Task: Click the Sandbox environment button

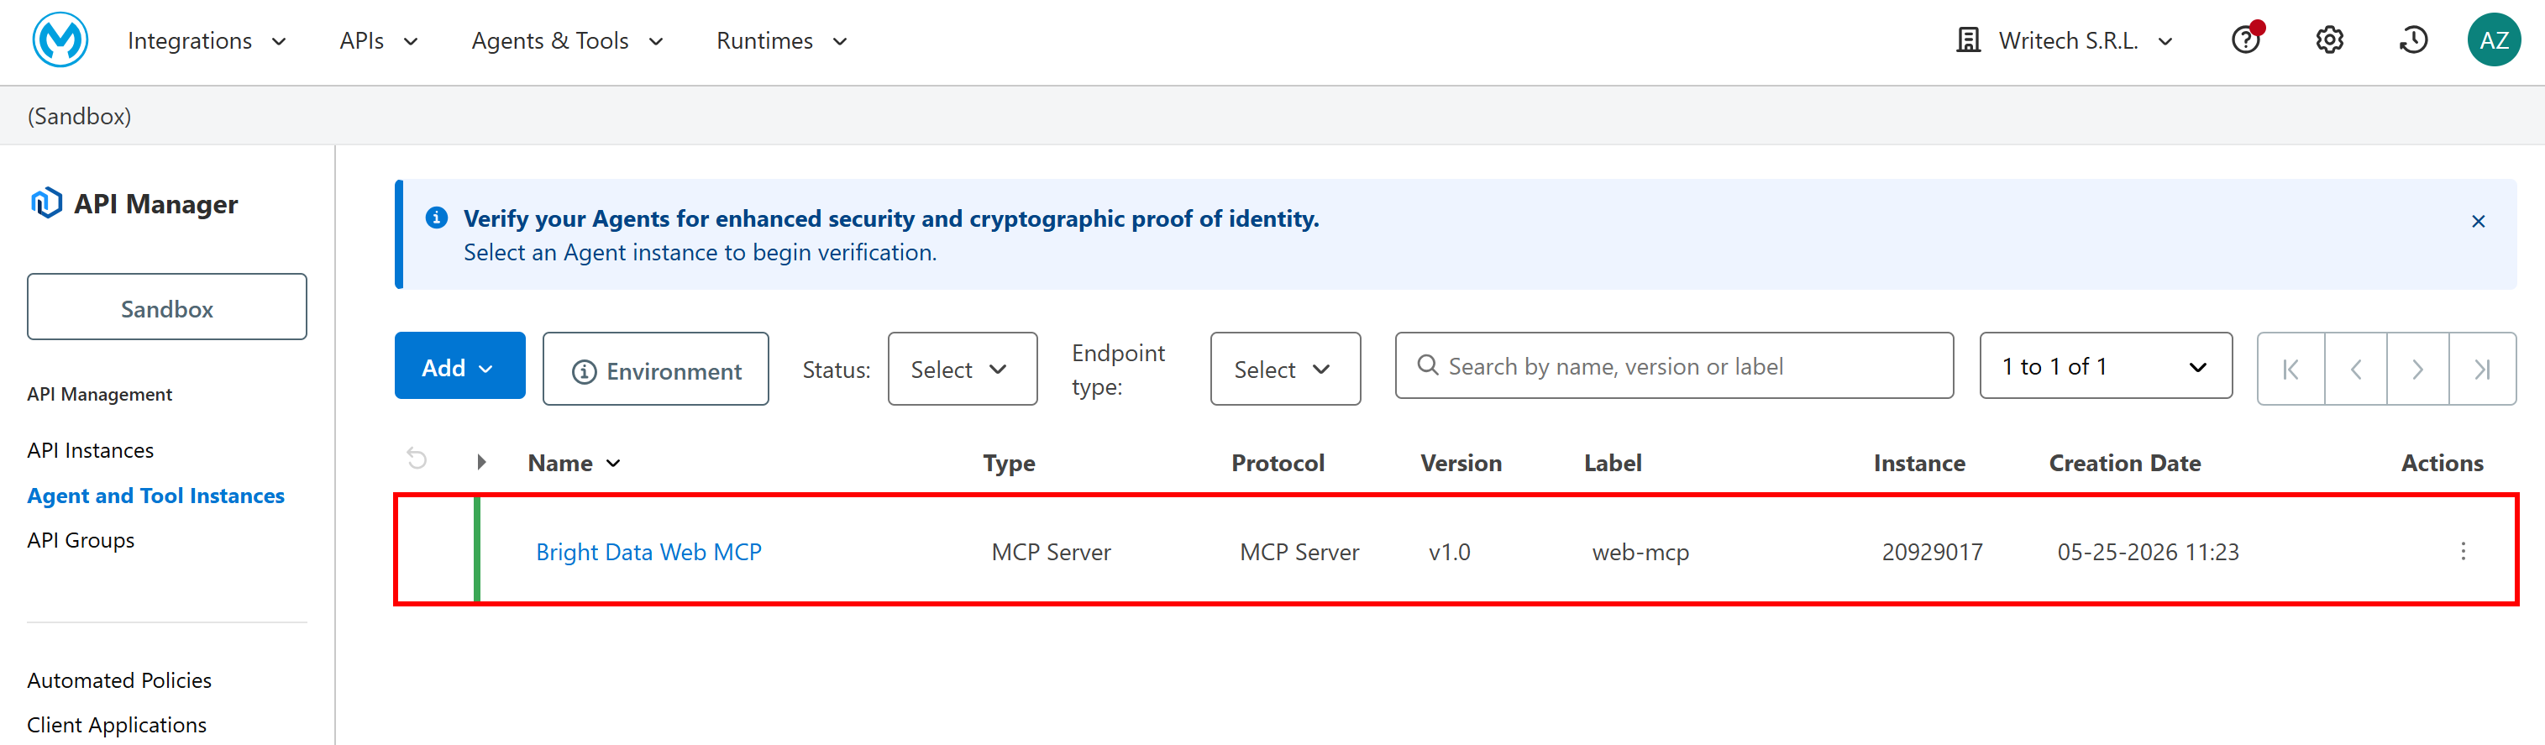Action: click(x=167, y=307)
